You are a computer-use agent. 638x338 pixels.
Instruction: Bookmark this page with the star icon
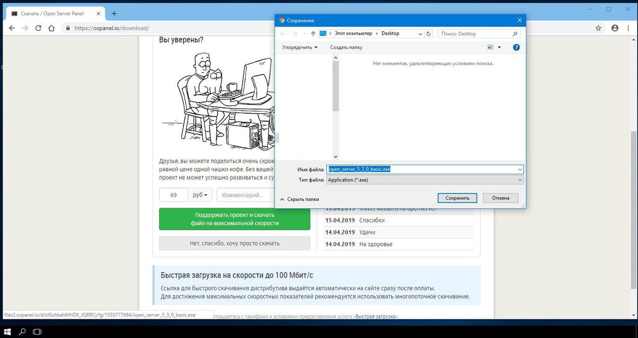598,28
